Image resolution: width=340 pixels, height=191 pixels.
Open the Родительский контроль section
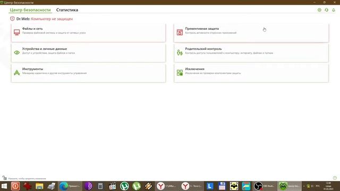pyautogui.click(x=251, y=53)
